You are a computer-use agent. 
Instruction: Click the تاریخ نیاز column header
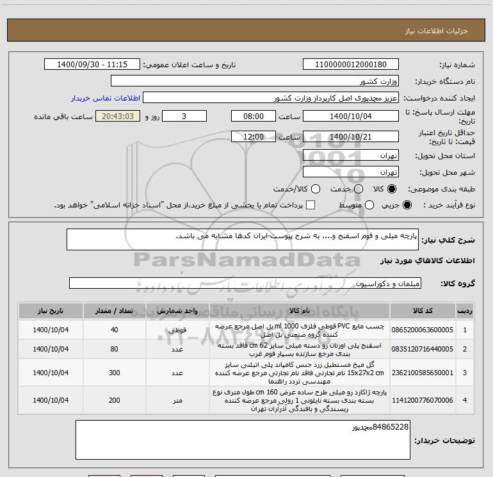(51, 311)
